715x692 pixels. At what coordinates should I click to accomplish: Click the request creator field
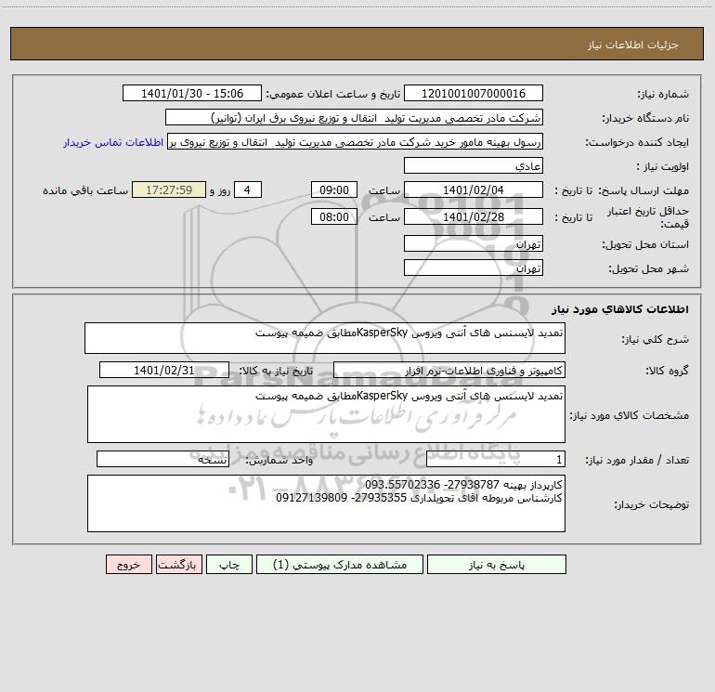pyautogui.click(x=355, y=142)
